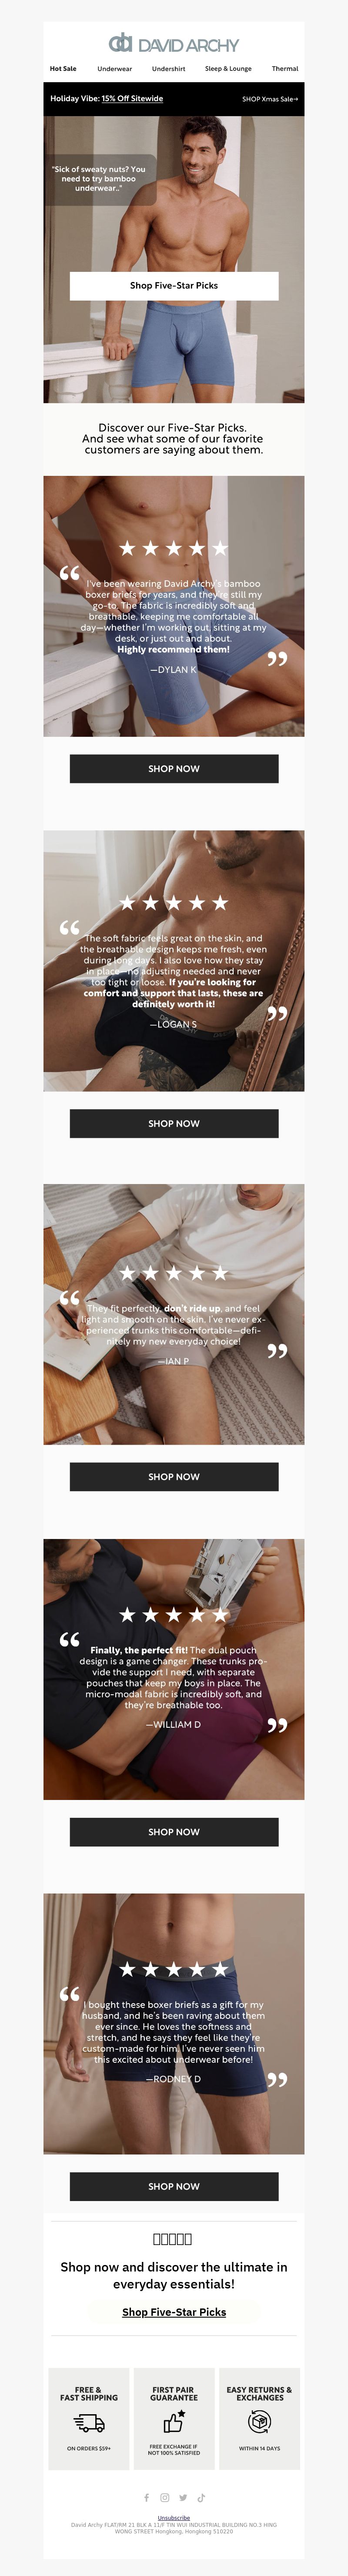The width and height of the screenshot is (348, 2576).
Task: Click the Unsubscribe link
Action: tap(174, 2518)
